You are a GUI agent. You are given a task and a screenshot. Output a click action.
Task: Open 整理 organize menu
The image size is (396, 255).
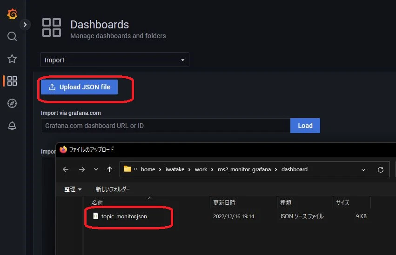tap(73, 189)
